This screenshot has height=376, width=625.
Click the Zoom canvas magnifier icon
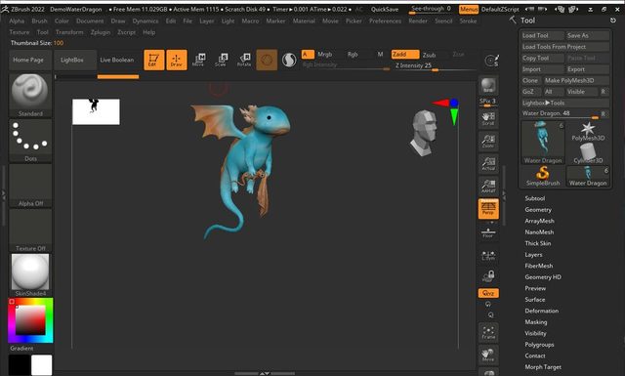point(488,142)
